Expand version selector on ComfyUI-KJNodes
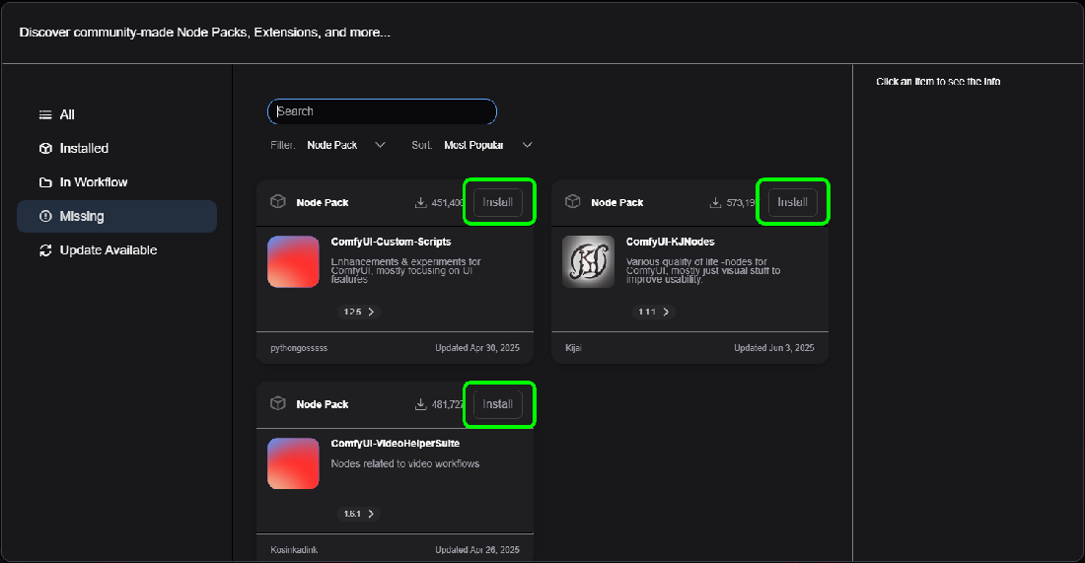The height and width of the screenshot is (563, 1085). pyautogui.click(x=654, y=312)
